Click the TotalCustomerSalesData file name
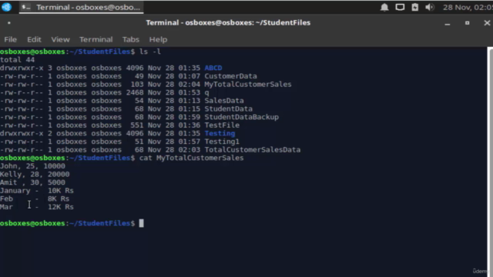The width and height of the screenshot is (493, 277). (x=253, y=149)
